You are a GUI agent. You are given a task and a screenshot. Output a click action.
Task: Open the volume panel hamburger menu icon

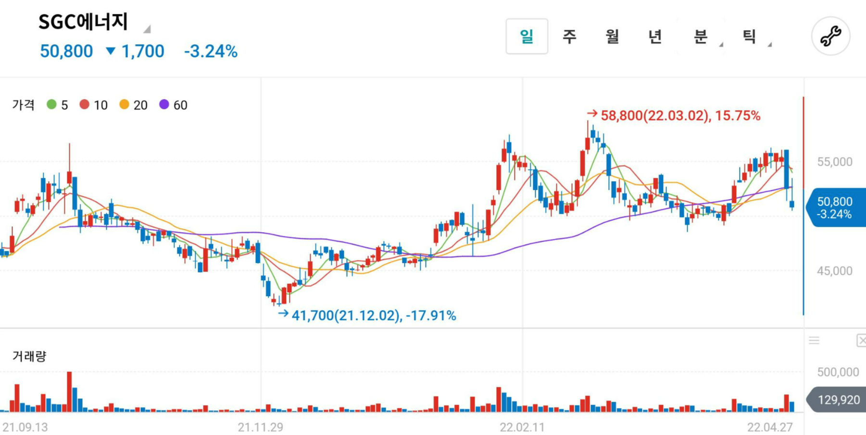tap(814, 340)
